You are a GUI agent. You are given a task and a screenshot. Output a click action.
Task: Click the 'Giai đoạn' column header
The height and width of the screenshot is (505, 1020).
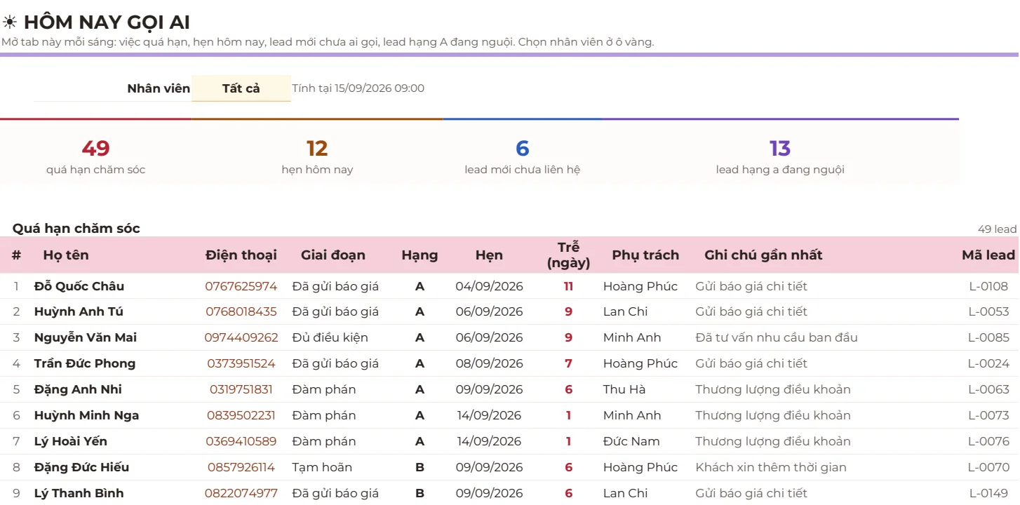pos(333,255)
